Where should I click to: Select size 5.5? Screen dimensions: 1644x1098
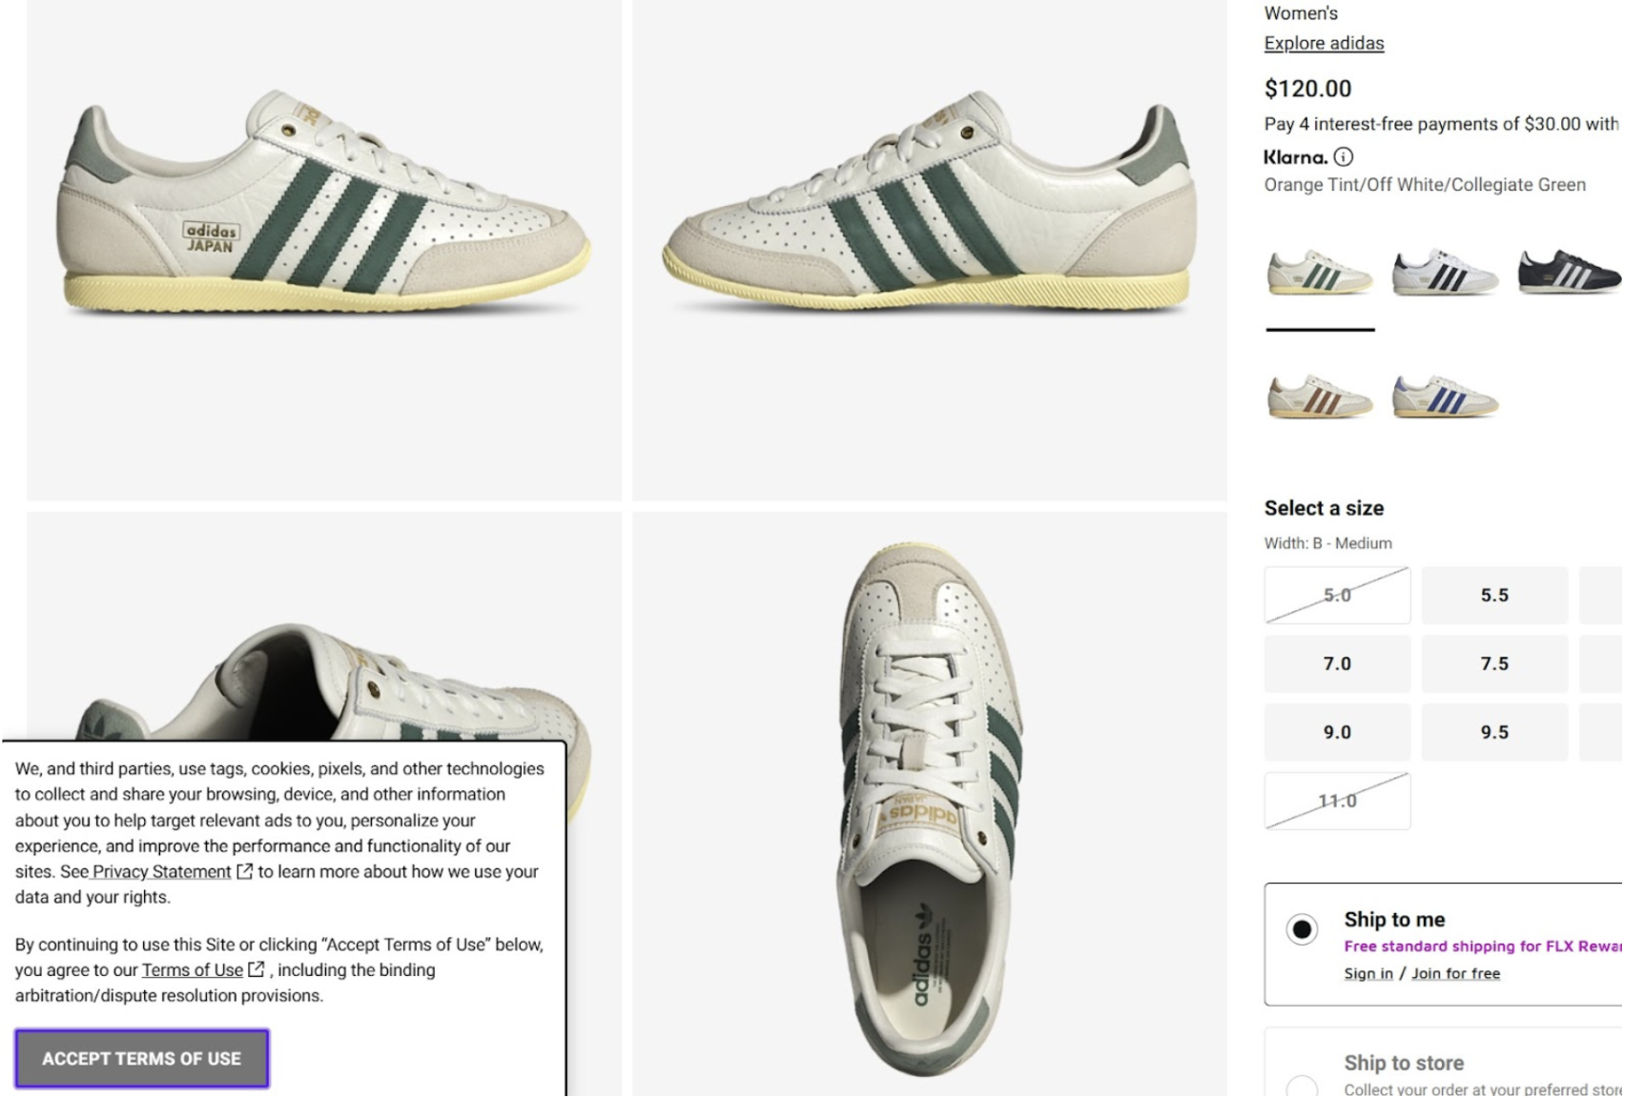point(1493,596)
